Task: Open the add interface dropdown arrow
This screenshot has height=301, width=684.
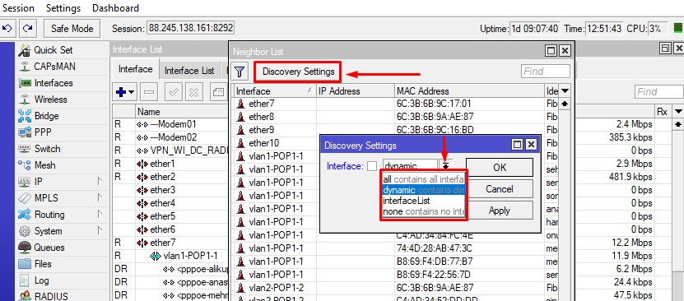Action: 132,92
